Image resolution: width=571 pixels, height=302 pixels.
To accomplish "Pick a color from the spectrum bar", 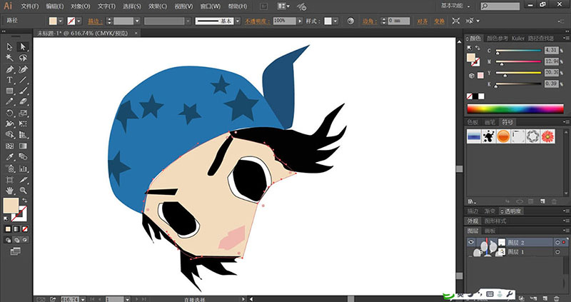I will pos(514,109).
